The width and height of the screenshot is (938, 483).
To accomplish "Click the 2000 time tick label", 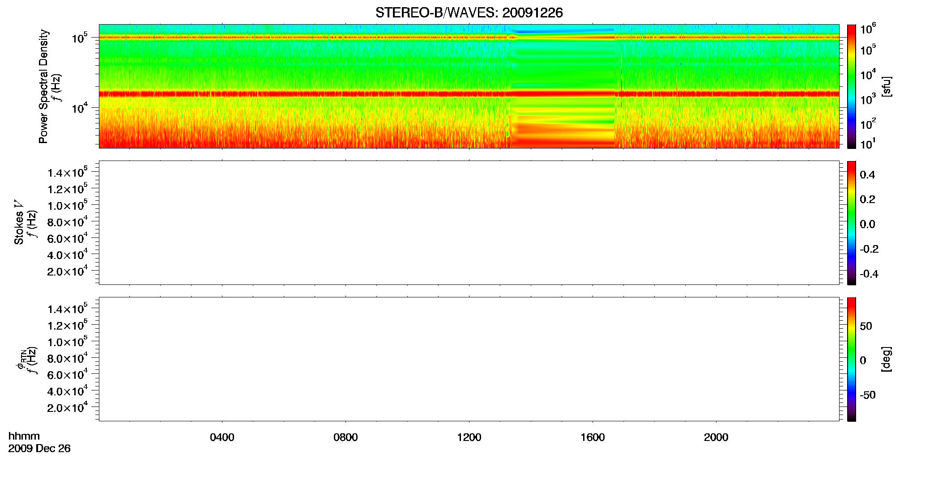I will [716, 437].
